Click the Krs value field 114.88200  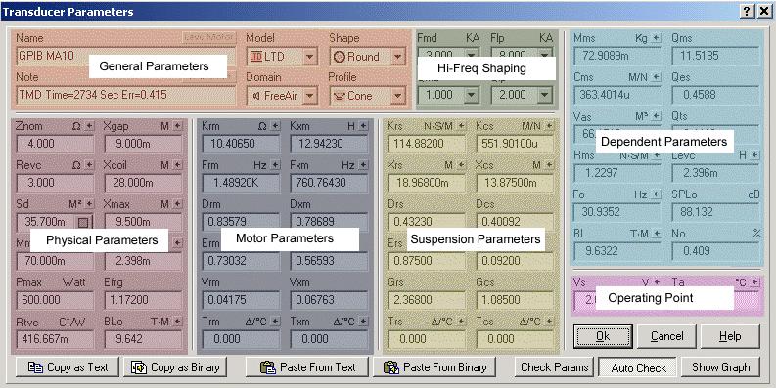[427, 144]
